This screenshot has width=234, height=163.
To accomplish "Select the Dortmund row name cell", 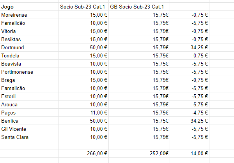I will click(x=29, y=47).
